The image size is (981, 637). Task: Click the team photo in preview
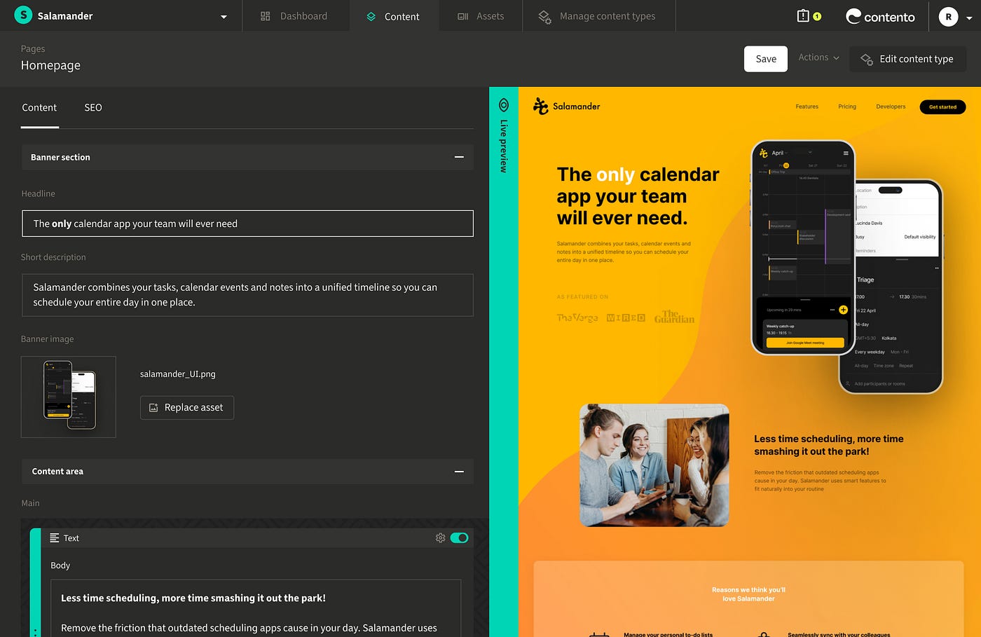pyautogui.click(x=654, y=465)
